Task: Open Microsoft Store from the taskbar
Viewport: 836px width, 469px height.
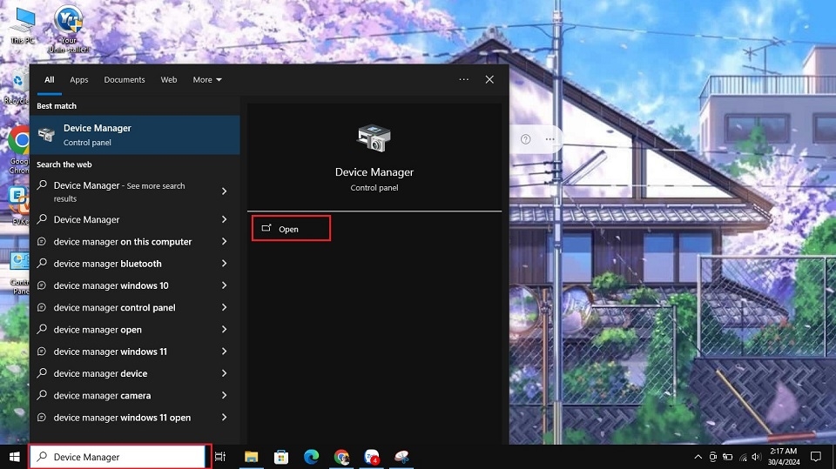Action: 281,457
